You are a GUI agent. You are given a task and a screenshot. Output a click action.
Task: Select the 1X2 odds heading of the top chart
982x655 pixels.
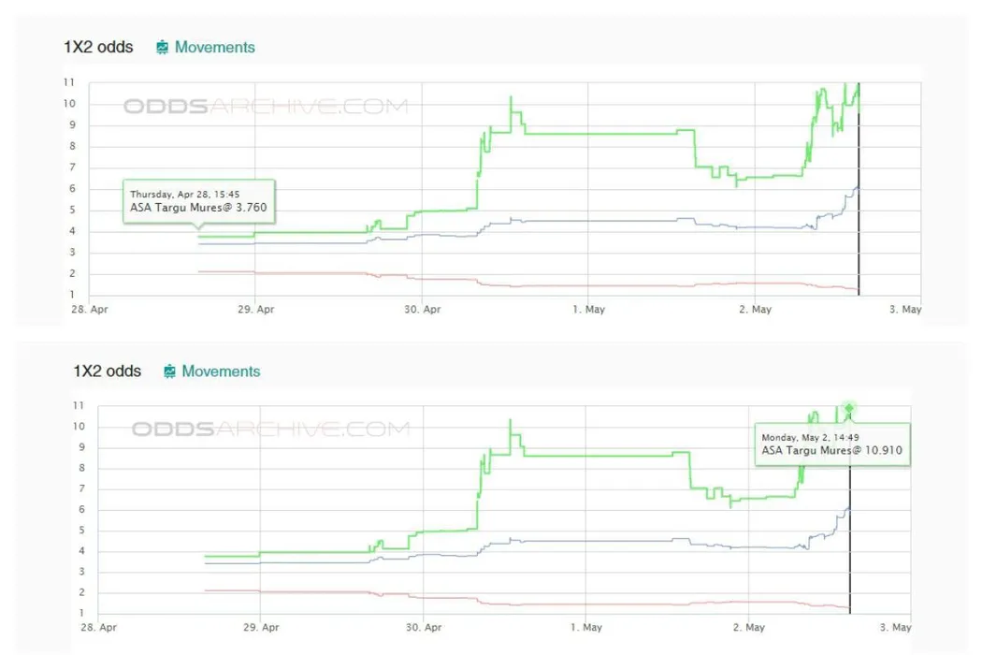pyautogui.click(x=98, y=47)
